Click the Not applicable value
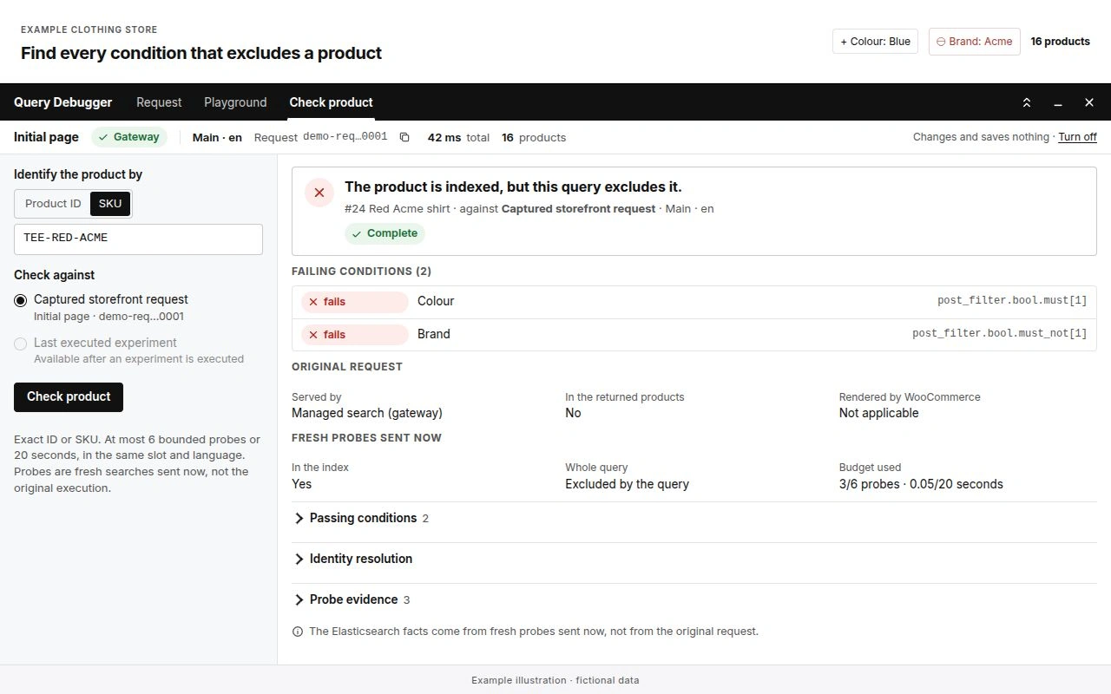 click(x=878, y=413)
